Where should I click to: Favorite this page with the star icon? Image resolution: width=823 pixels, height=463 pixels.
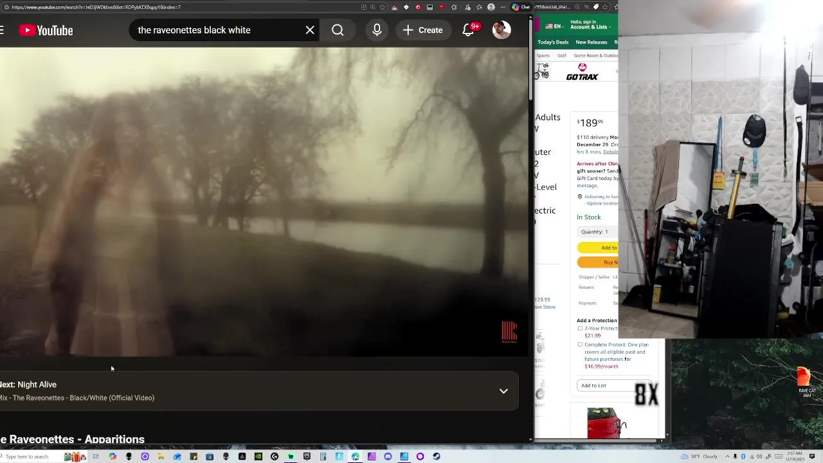382,7
